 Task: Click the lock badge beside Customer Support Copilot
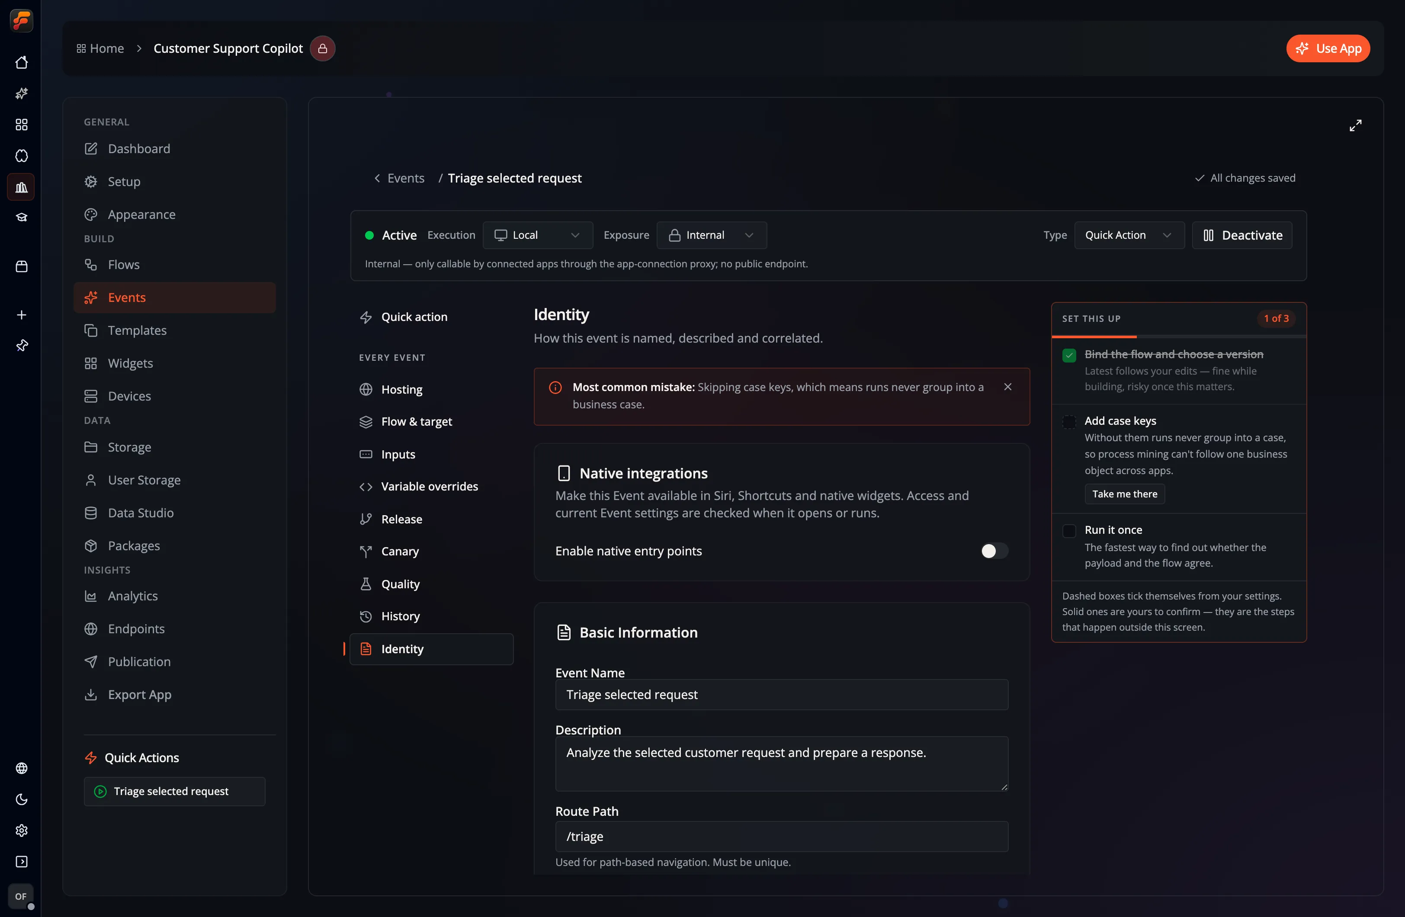(x=322, y=48)
